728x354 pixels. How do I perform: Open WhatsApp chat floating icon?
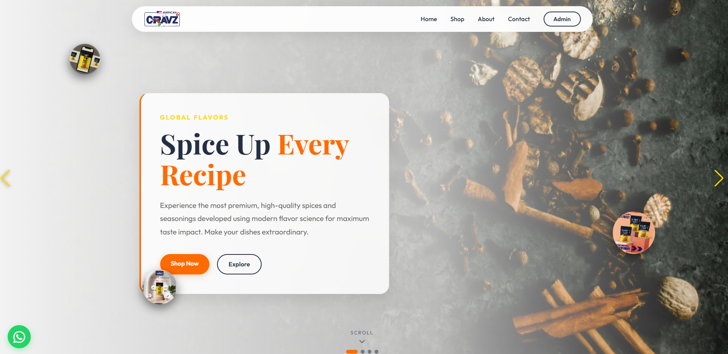click(x=19, y=337)
